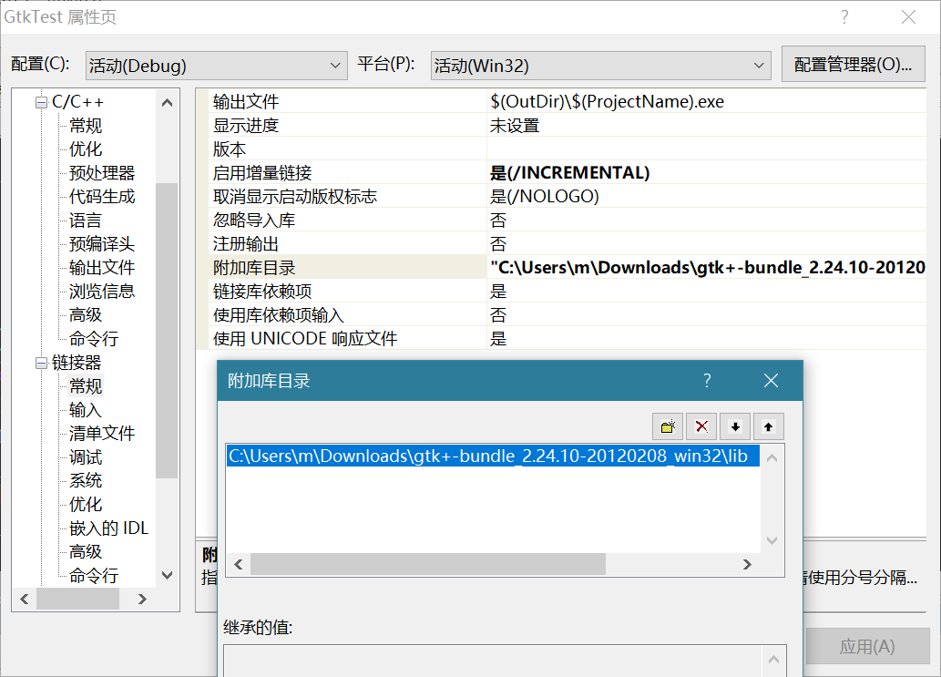Select 预处理器 in the C/C++ tree
This screenshot has width=941, height=677.
click(x=102, y=173)
